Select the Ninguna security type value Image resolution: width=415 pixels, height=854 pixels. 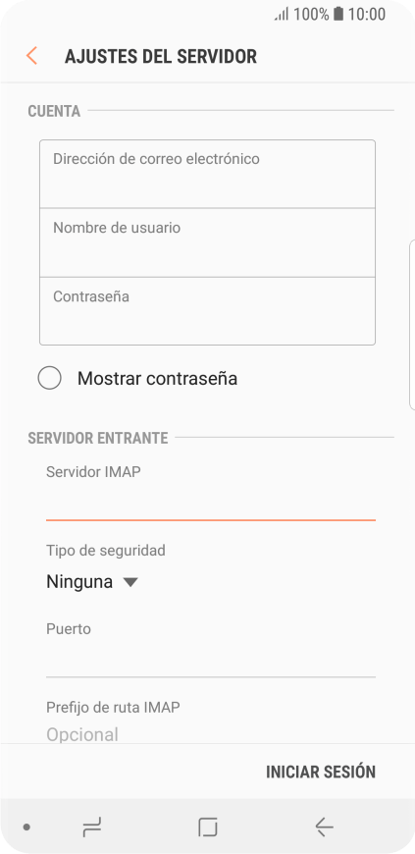[x=79, y=582]
